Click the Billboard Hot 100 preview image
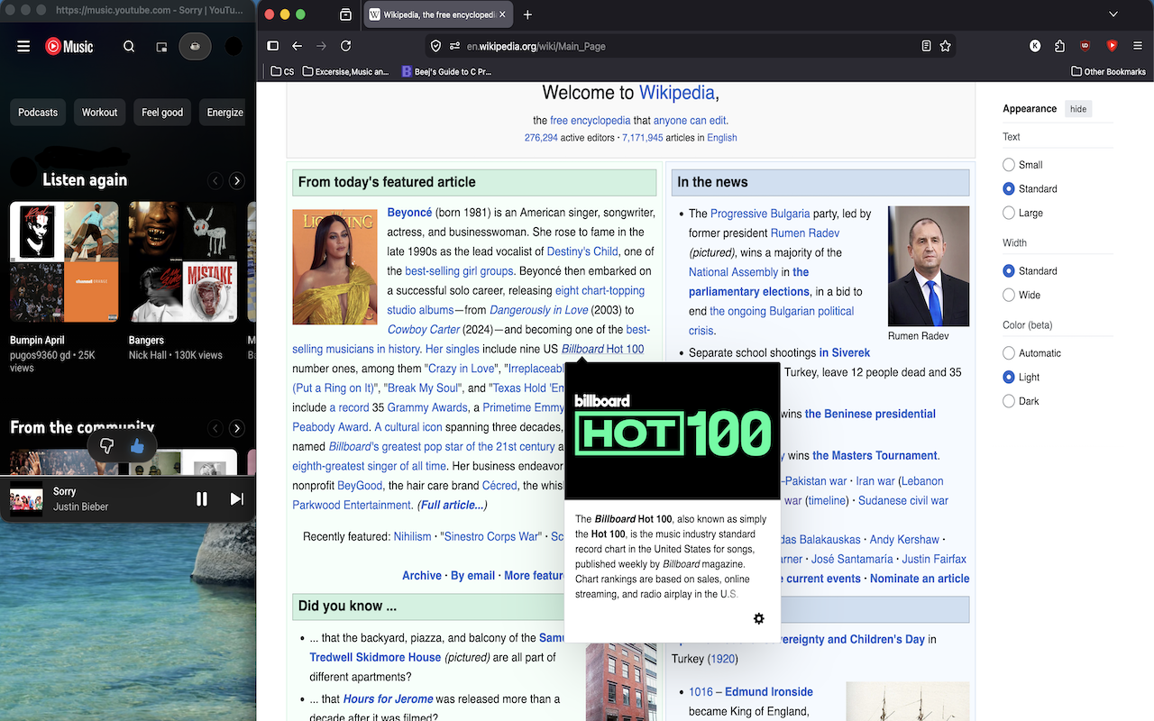This screenshot has height=721, width=1154. click(673, 431)
